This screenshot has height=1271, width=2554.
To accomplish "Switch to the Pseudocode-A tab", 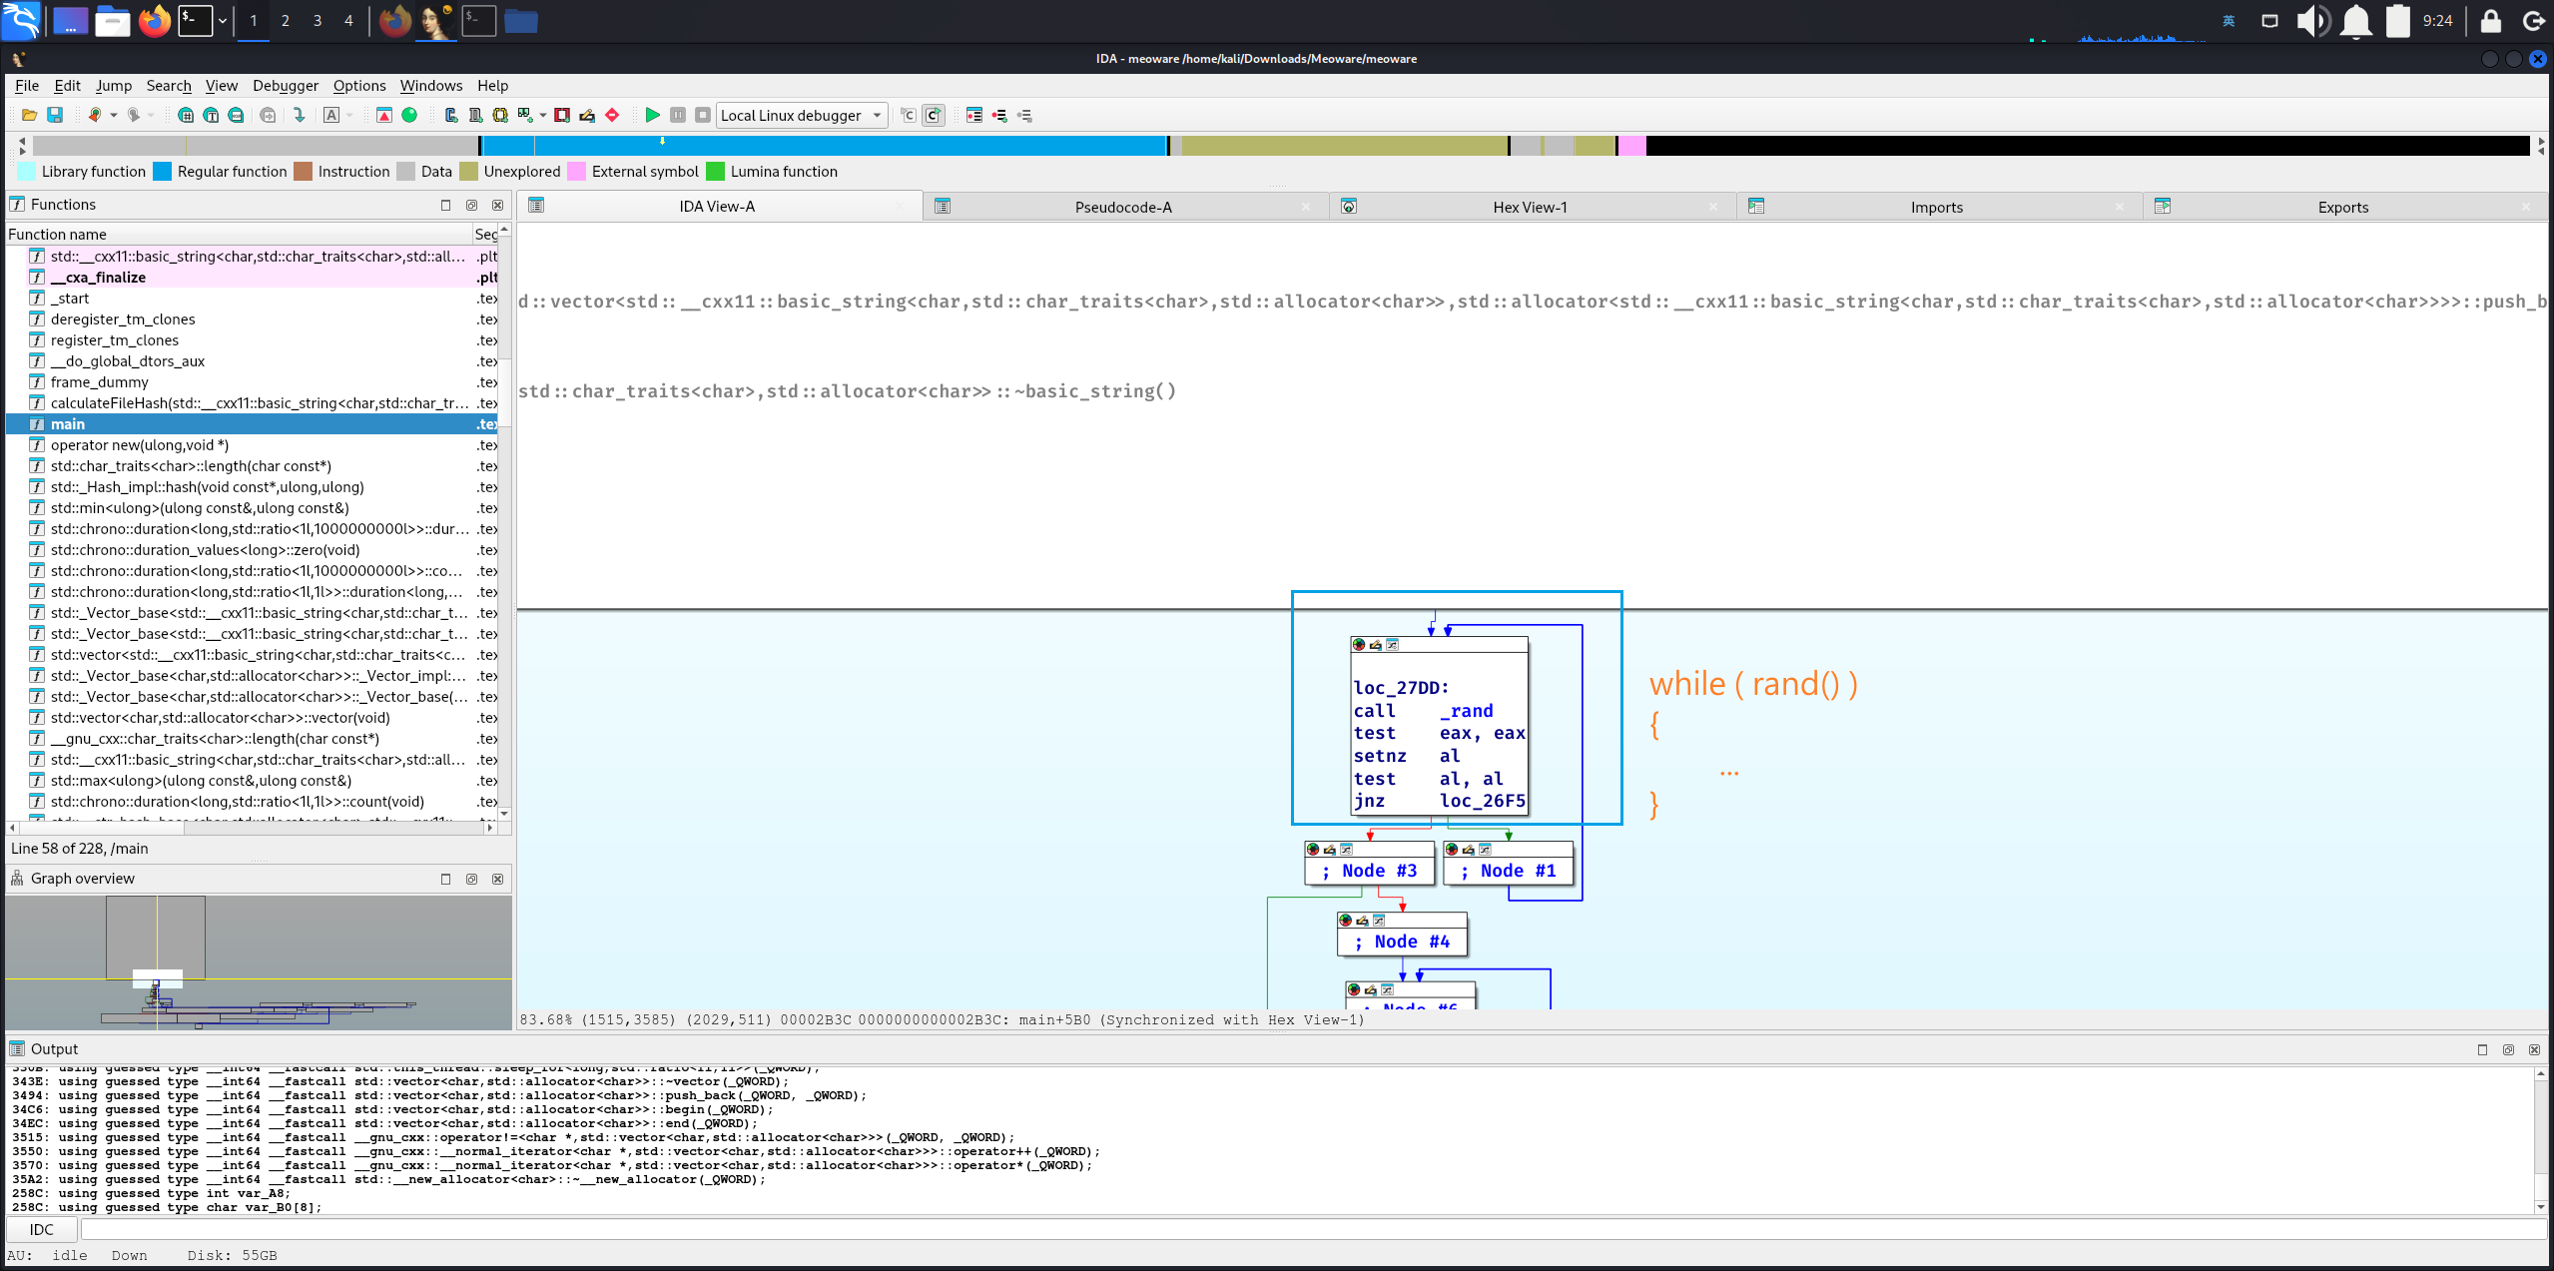I will point(1122,207).
